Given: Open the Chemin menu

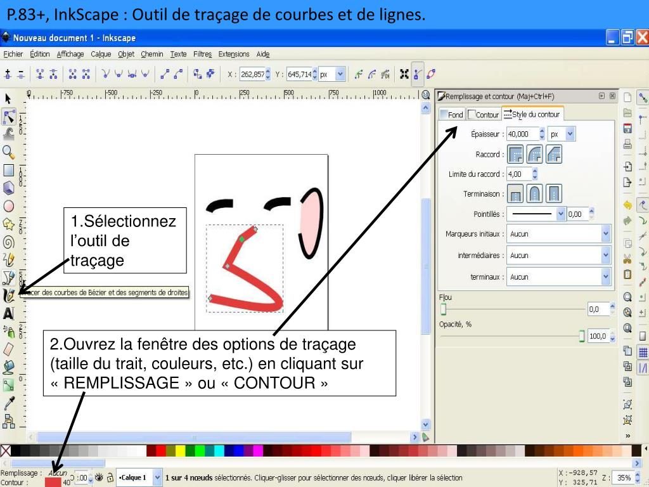Looking at the screenshot, I should (151, 54).
